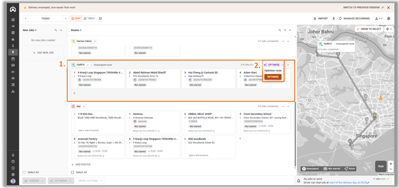Click the purple Optimise link on Fadhli route
This screenshot has height=188, width=399.
pos(272,65)
